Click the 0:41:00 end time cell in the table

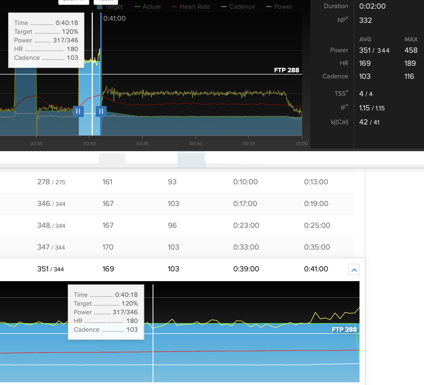pos(316,269)
